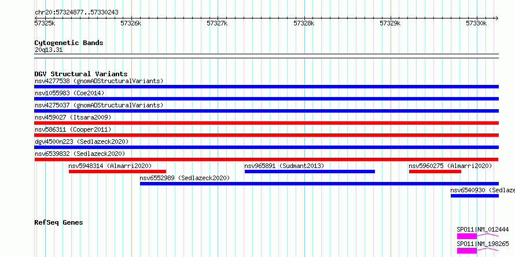The width and height of the screenshot is (515, 257).
Task: Click the arrowhead at the ruler's right end
Action: tap(496, 18)
